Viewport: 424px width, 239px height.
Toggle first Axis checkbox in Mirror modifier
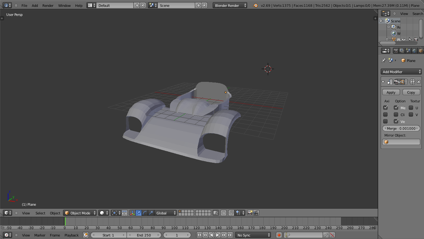385,107
